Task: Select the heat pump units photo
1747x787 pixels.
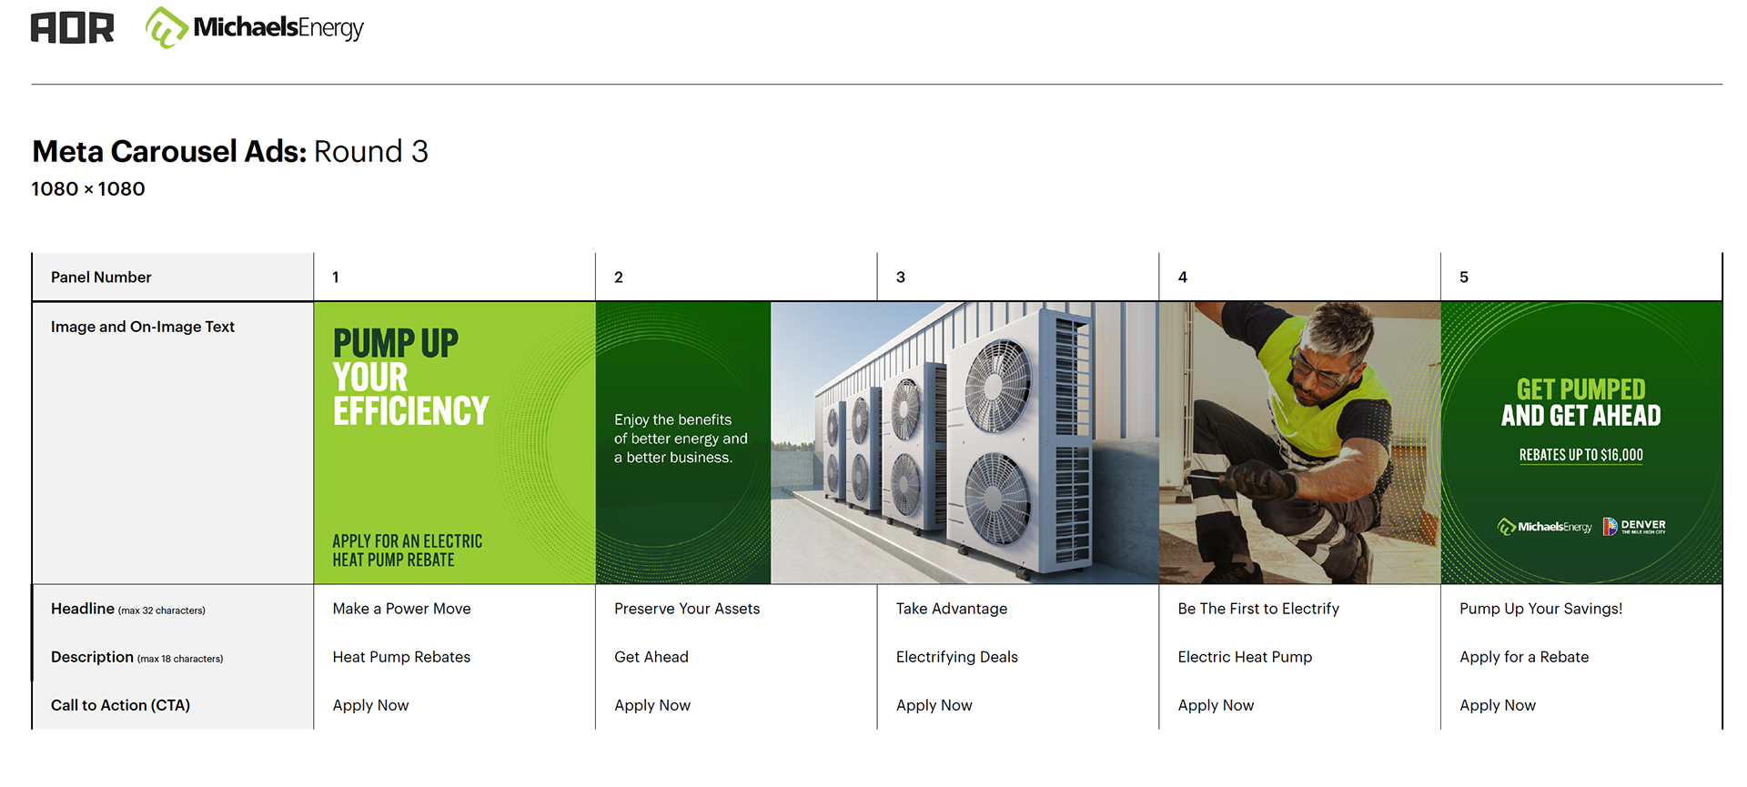Action: 964,443
